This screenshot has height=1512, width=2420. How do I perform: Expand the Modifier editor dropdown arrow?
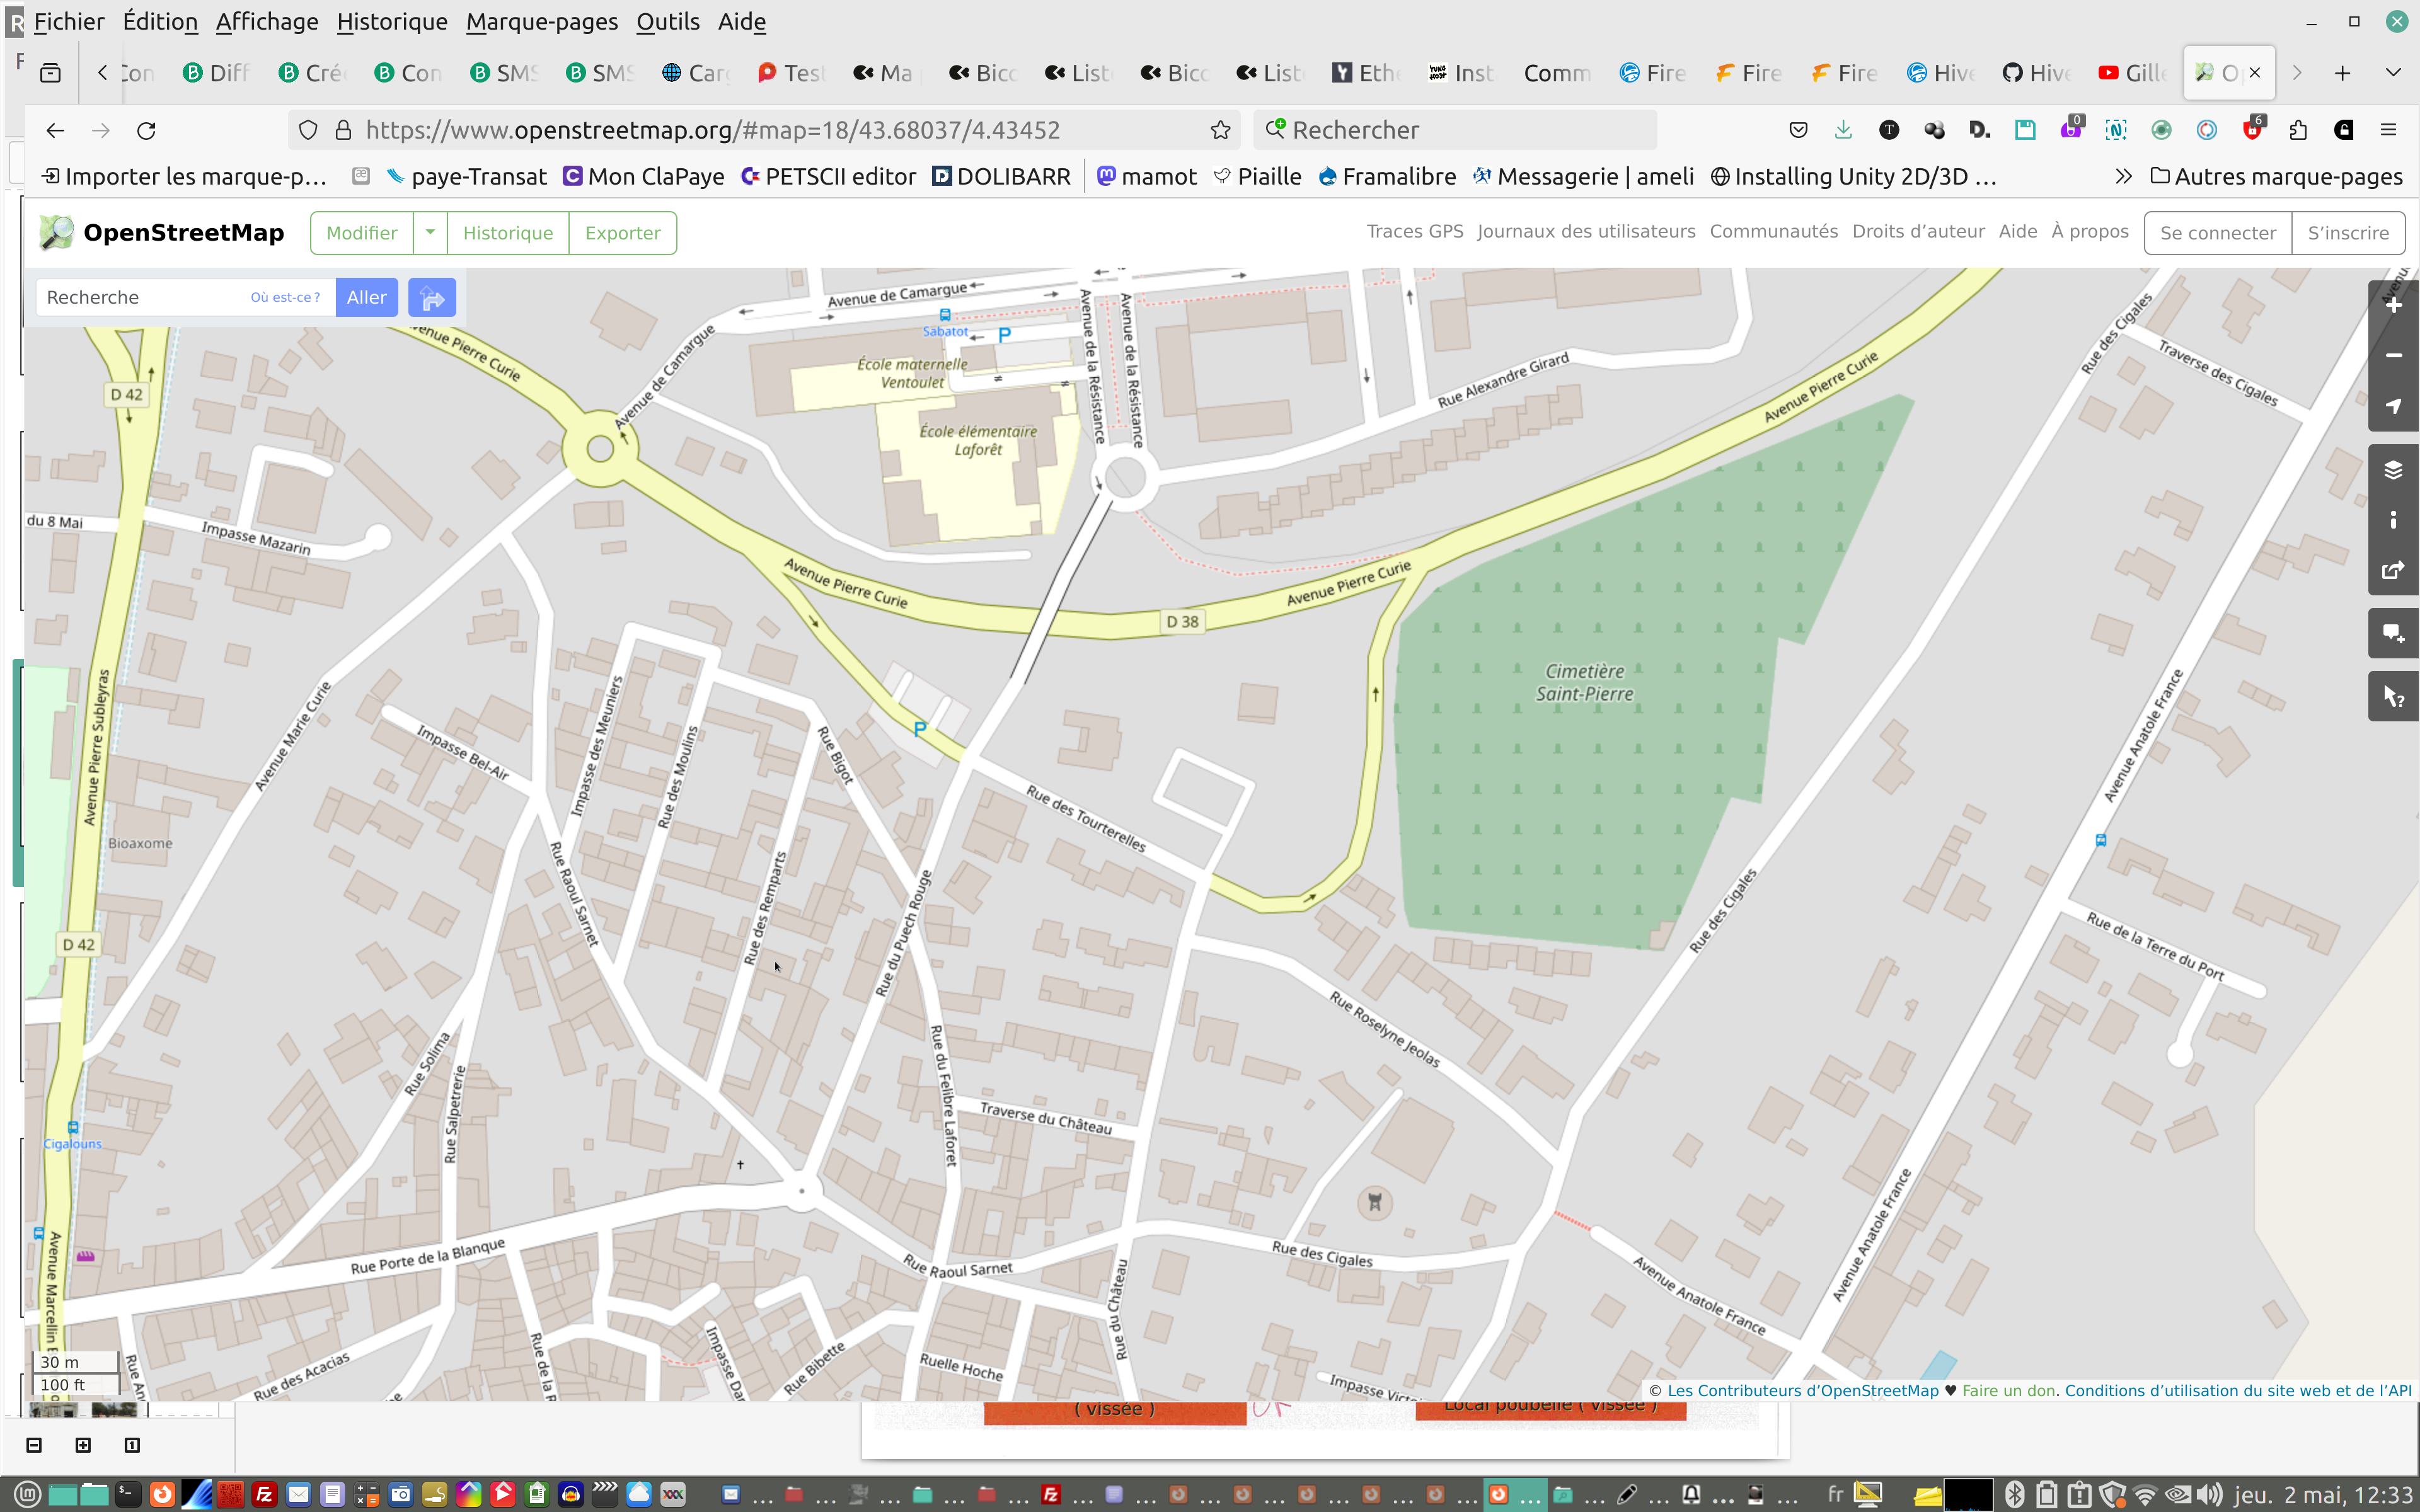(430, 232)
